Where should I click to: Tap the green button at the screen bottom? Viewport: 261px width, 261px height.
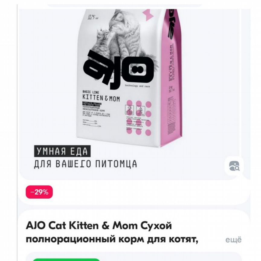point(66,260)
